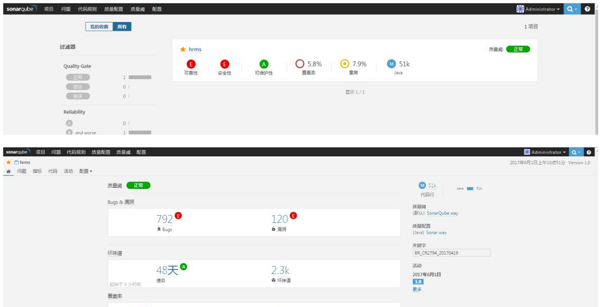Screen dimensions: 604x307
Task: Open 项目 menu on the projects list page
Action: 49,9
